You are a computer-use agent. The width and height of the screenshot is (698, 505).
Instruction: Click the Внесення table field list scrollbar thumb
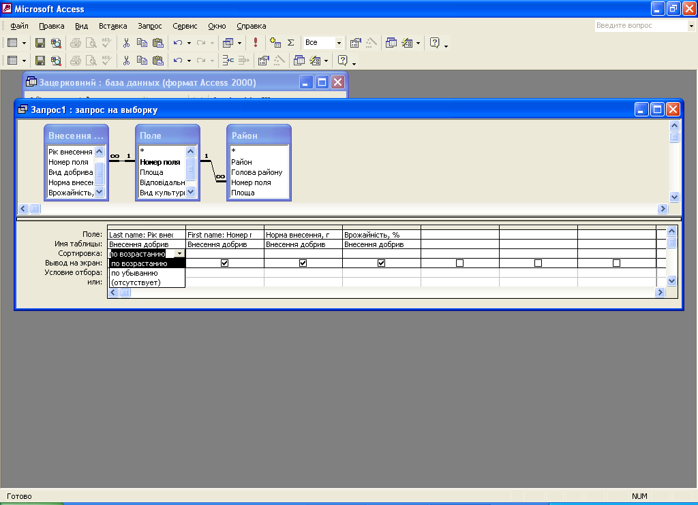pyautogui.click(x=100, y=174)
